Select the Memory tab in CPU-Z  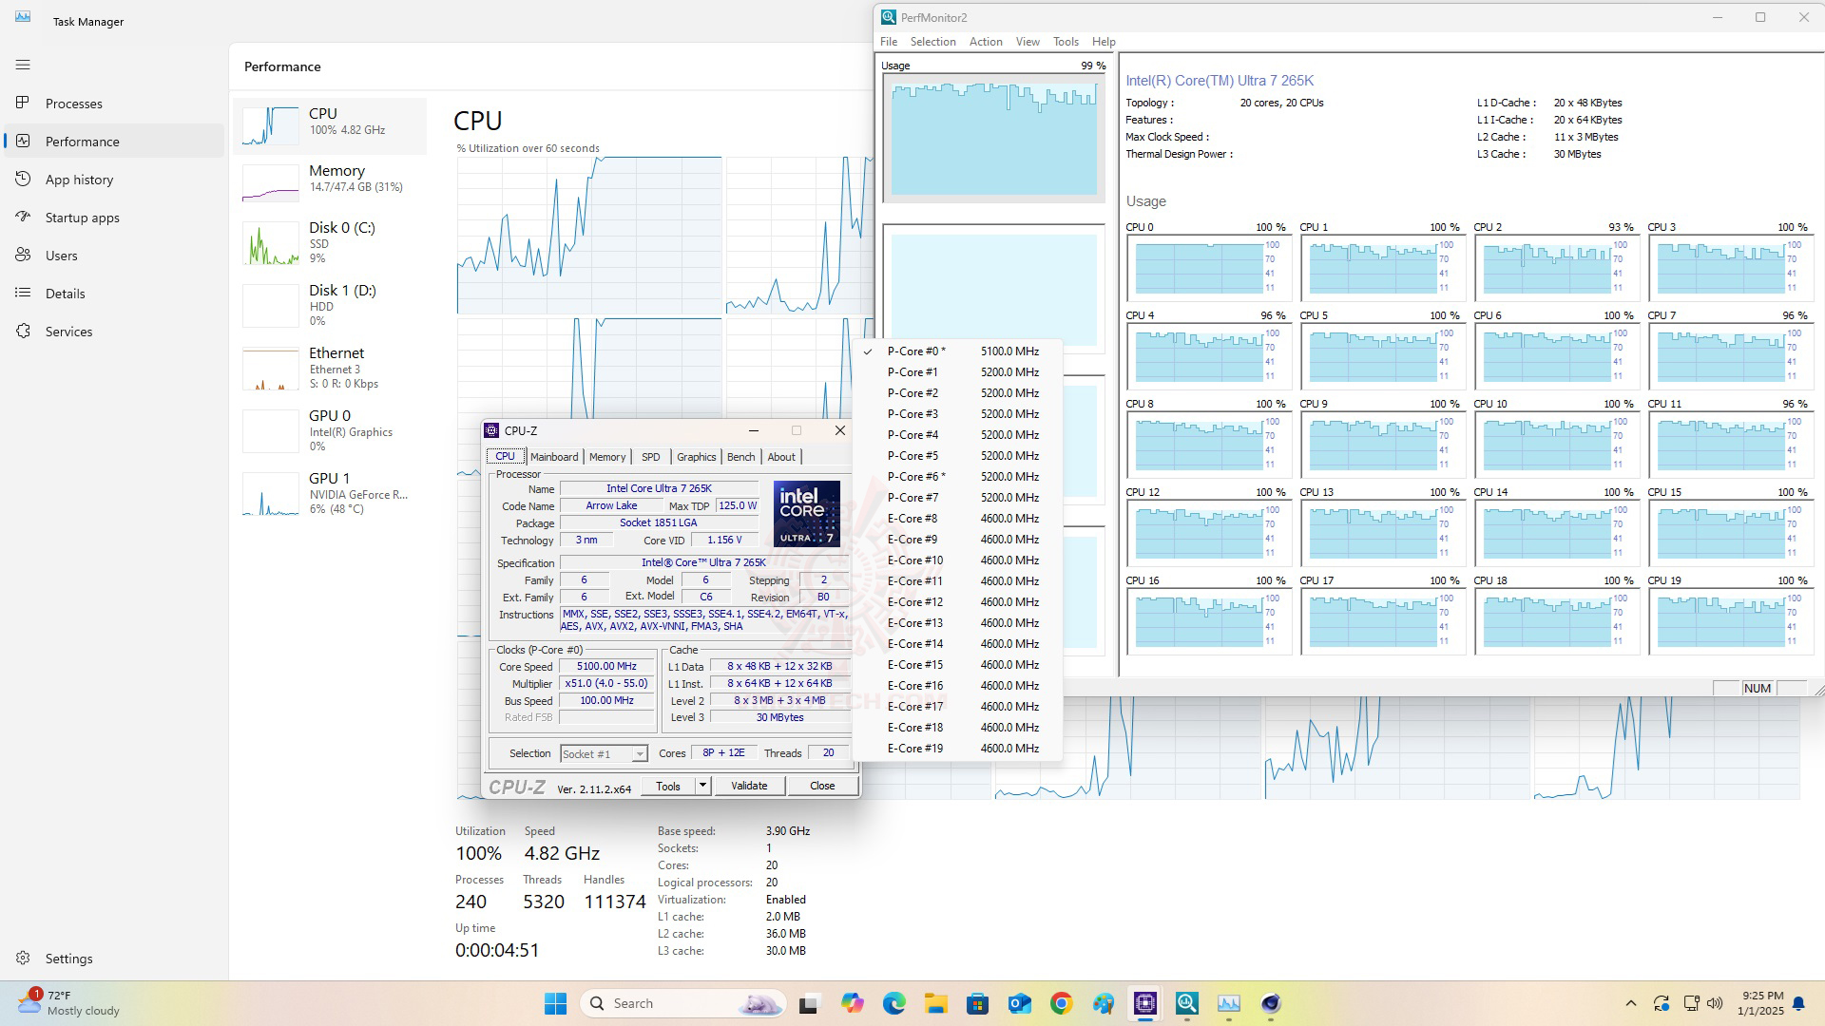(606, 455)
